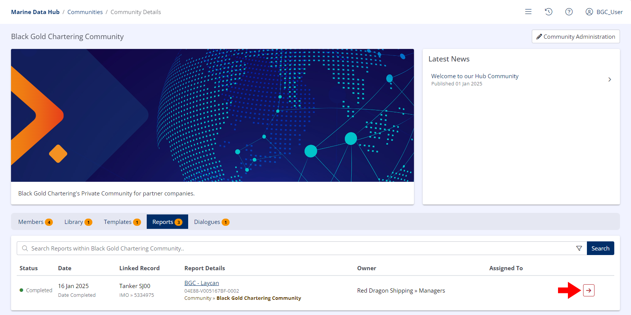The height and width of the screenshot is (315, 631).
Task: Click the Community Administration button
Action: [576, 36]
